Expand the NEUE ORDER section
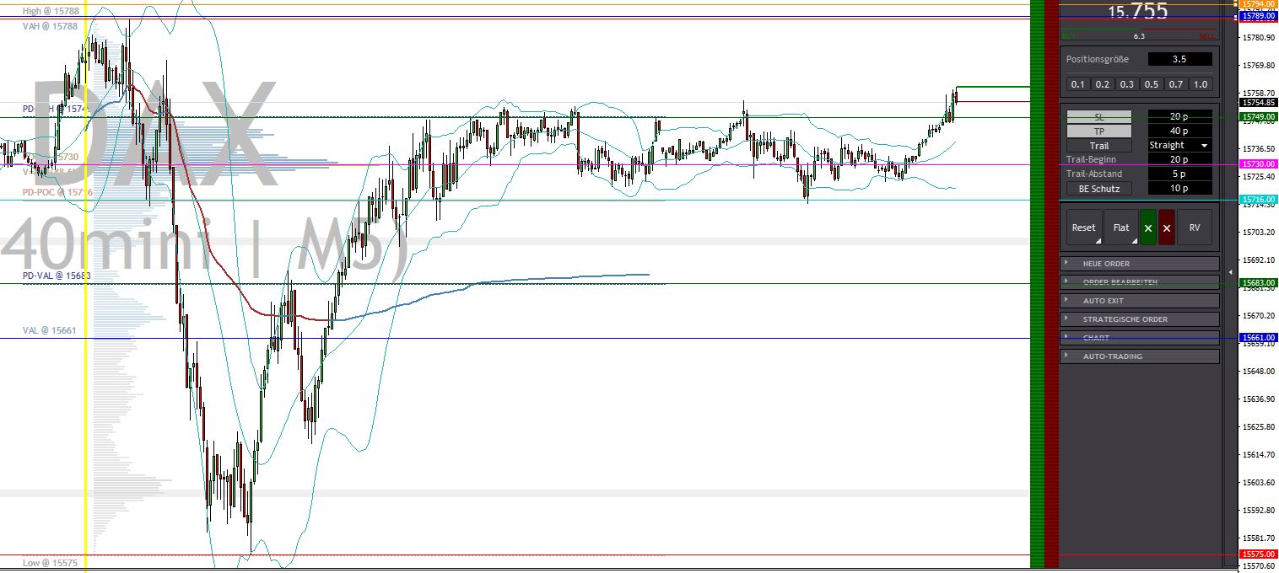This screenshot has width=1279, height=573. [x=1139, y=264]
